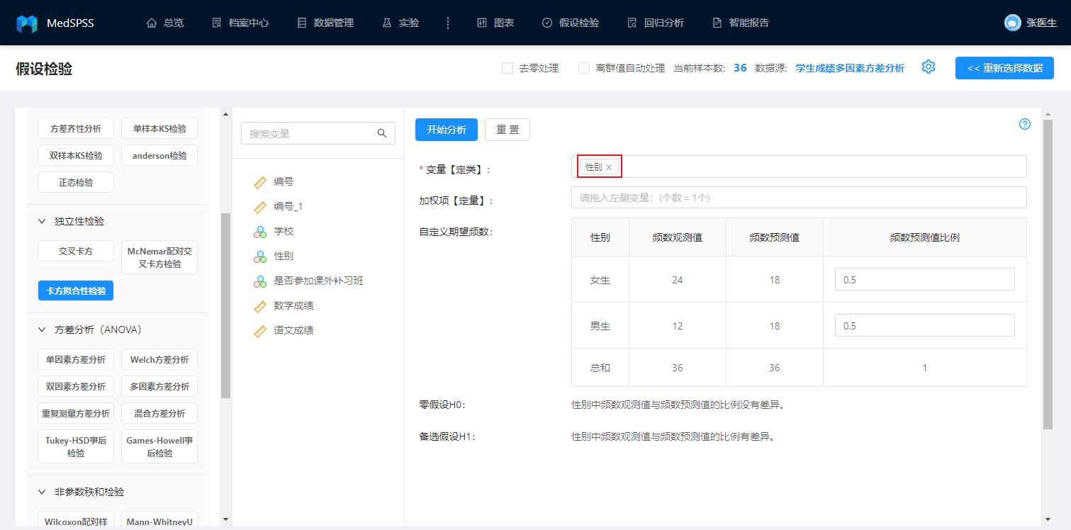1071x530 pixels.
Task: Open the 图表 (Charts) section
Action: point(495,22)
